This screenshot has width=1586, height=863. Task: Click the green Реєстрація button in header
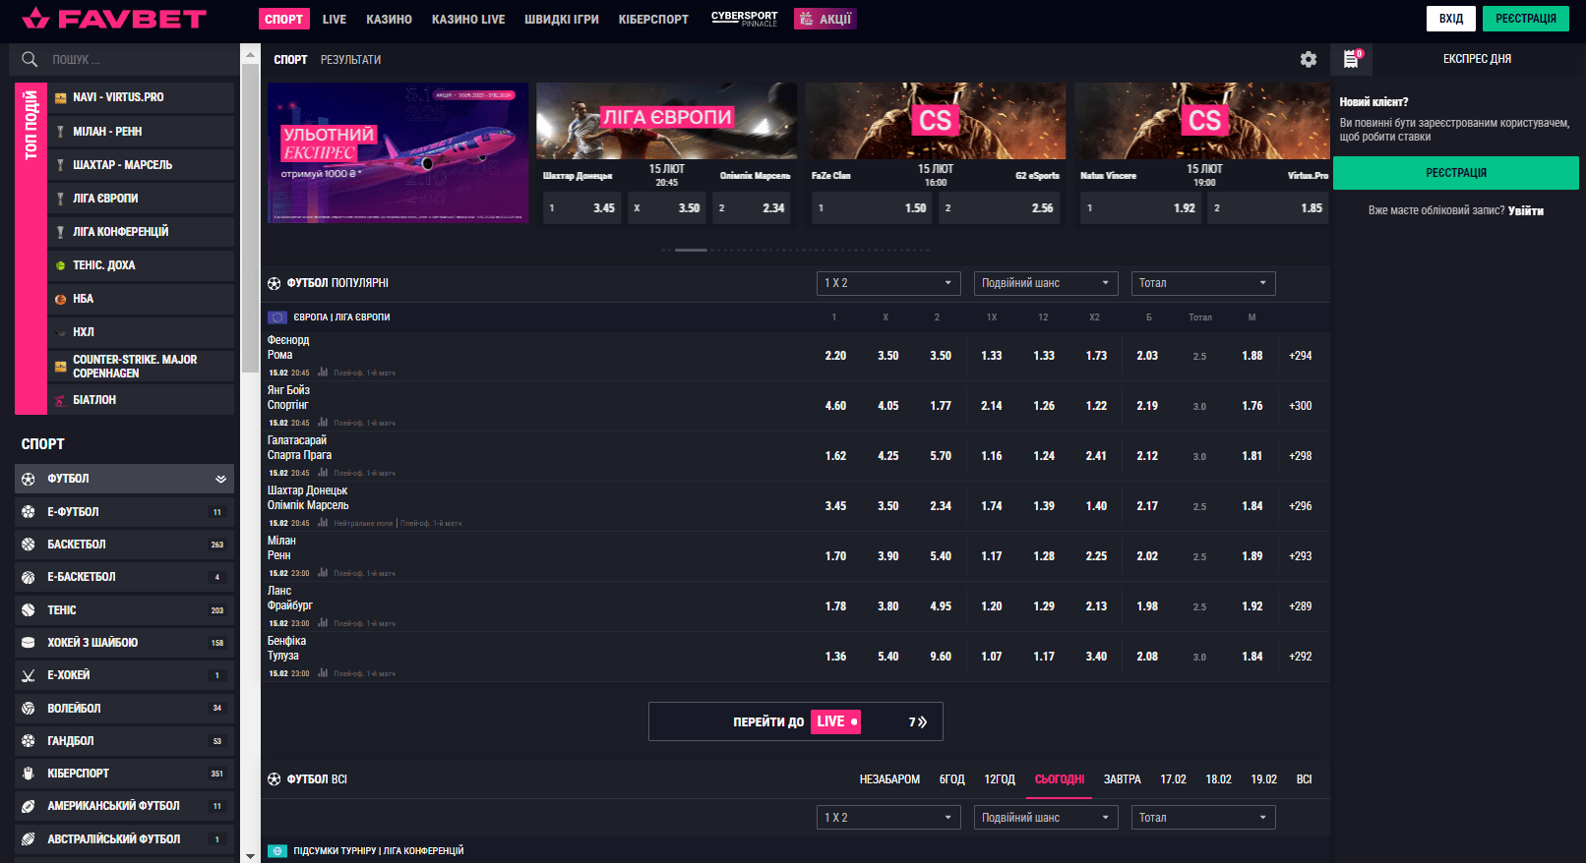pos(1525,19)
